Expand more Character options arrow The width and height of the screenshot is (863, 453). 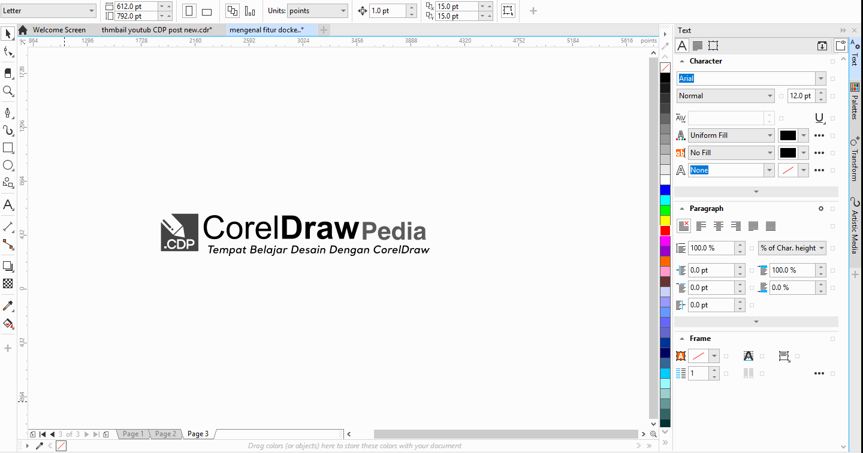tap(756, 192)
